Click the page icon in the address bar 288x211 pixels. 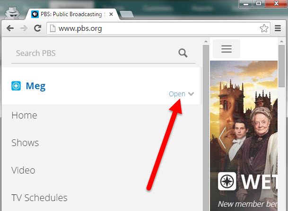click(x=52, y=28)
